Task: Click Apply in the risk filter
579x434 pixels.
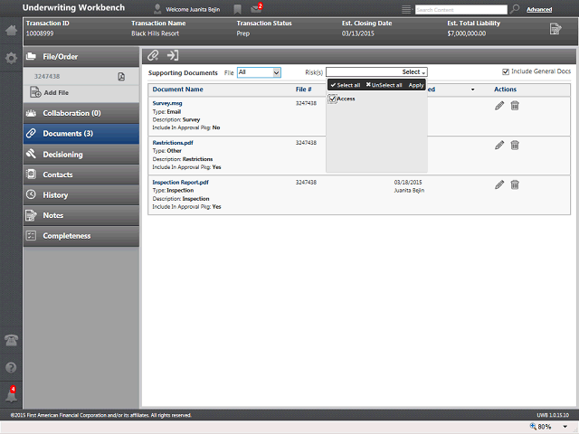Action: 416,85
